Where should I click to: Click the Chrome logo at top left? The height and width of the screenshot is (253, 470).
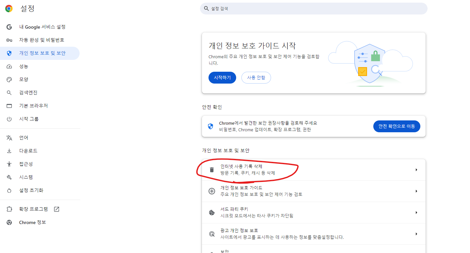click(9, 8)
